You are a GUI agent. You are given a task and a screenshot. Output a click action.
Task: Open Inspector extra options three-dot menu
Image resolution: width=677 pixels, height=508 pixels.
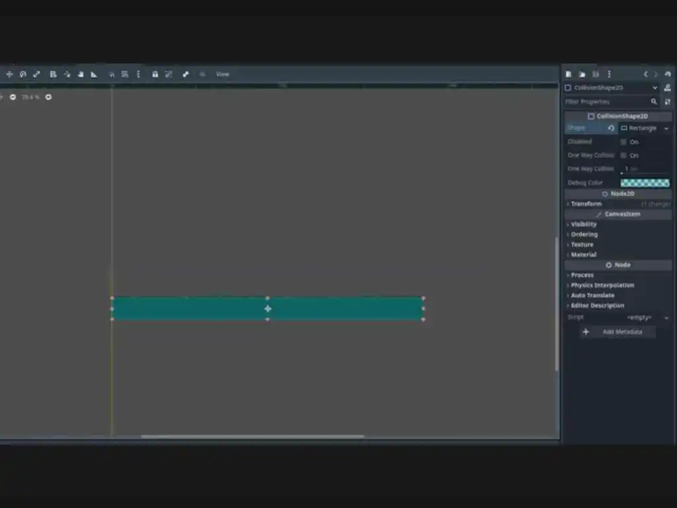[609, 74]
